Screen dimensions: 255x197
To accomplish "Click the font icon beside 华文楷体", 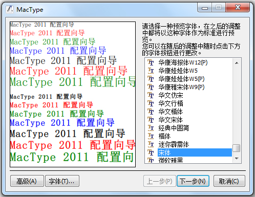I will pyautogui.click(x=151, y=112).
